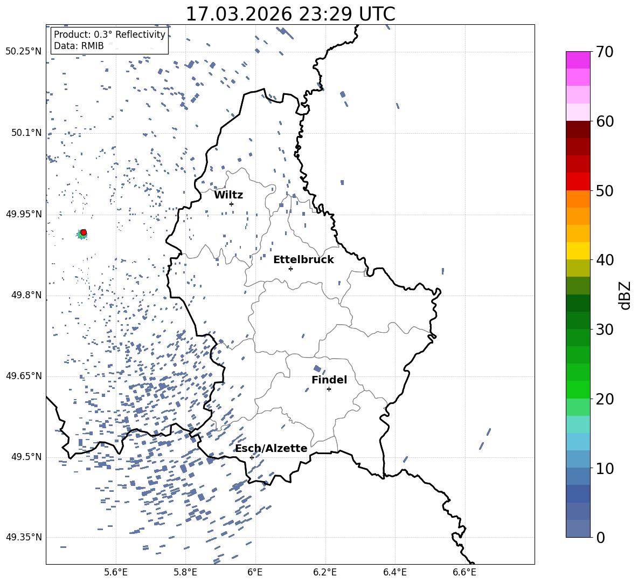Viewport: 638px width, 583px height.
Task: Pick the bright red colorbar swatch just above 50
Action: [578, 182]
